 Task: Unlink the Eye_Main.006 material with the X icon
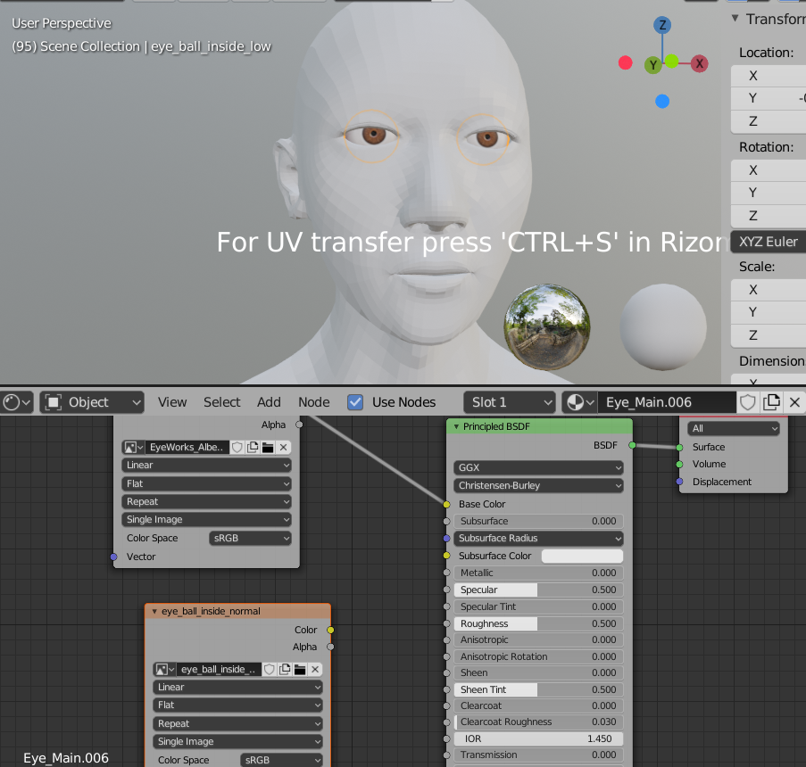pyautogui.click(x=794, y=402)
